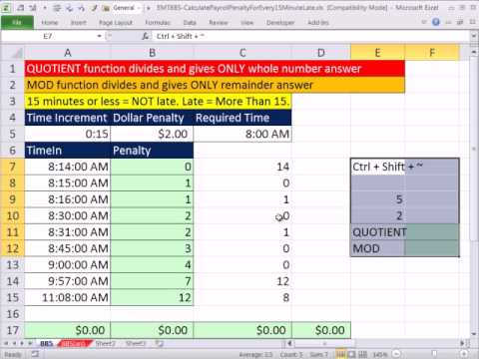Select the 8:00 AM required time cell
479x359 pixels.
point(242,134)
